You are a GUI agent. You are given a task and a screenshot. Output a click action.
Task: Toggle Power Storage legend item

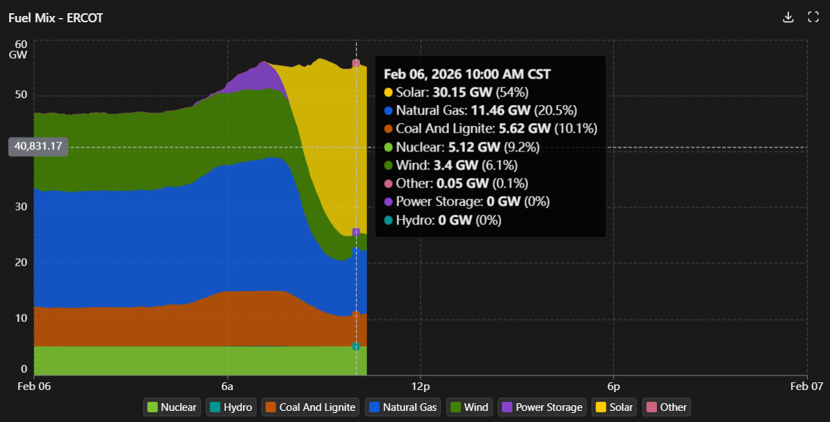coord(542,407)
